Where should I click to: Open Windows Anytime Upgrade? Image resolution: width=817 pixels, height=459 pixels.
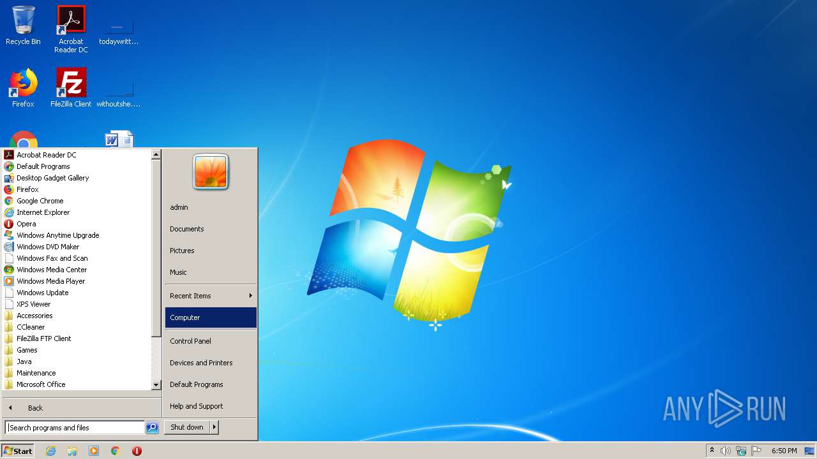pos(77,235)
